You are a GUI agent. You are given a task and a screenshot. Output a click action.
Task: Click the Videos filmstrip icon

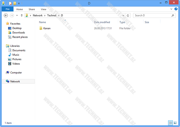tap(10, 63)
